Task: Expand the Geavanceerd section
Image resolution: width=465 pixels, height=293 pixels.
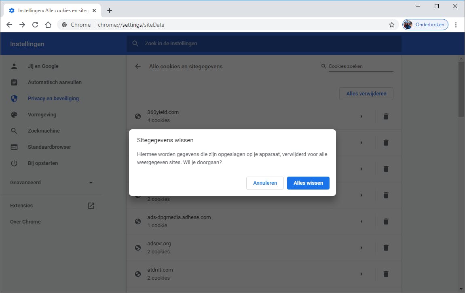Action: pos(91,183)
